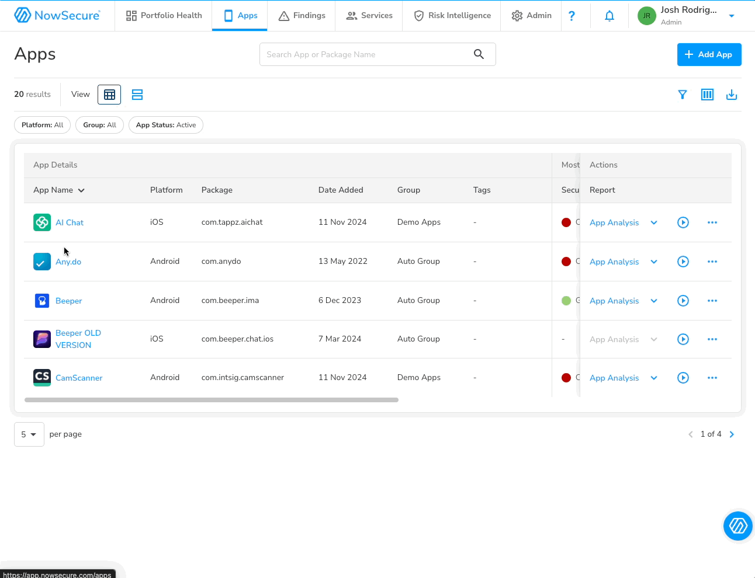Open the NowSecure floating chat widget
The height and width of the screenshot is (578, 755).
(738, 526)
